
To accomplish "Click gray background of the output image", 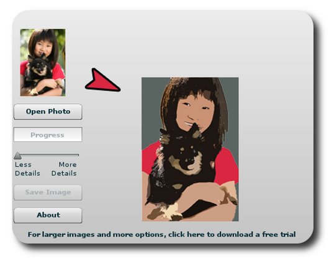I will click(151, 109).
